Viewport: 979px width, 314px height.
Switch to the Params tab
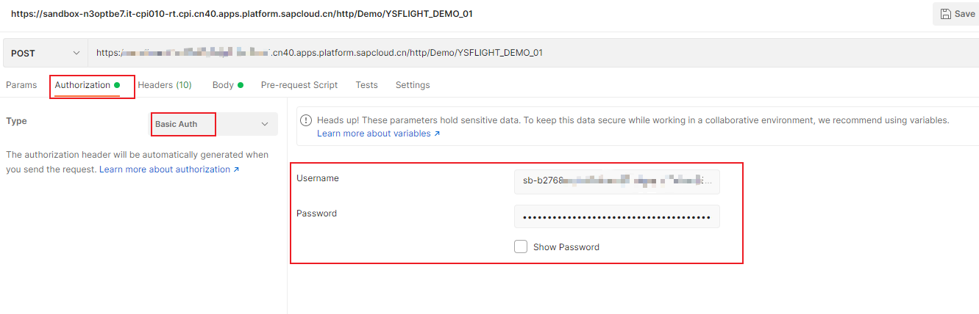(21, 85)
